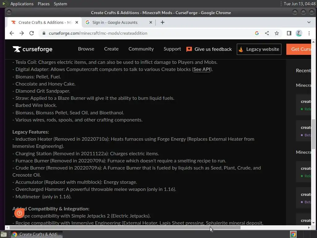
Task: Share this page using the share icon
Action: (x=267, y=33)
